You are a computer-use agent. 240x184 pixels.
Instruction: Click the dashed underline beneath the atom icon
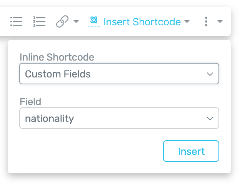[94, 26]
